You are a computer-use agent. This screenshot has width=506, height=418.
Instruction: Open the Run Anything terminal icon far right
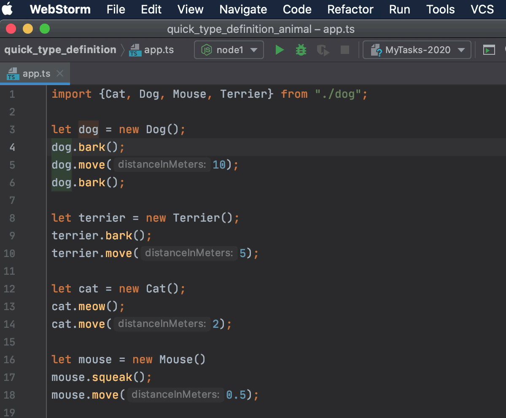pyautogui.click(x=489, y=50)
